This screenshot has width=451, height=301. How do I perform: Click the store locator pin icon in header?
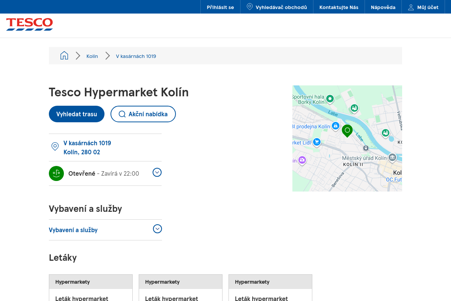click(x=250, y=7)
